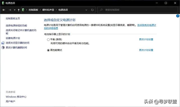Refresh the control panel page

92,10
